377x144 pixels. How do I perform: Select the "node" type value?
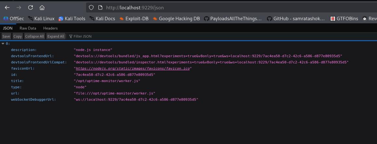pyautogui.click(x=80, y=87)
